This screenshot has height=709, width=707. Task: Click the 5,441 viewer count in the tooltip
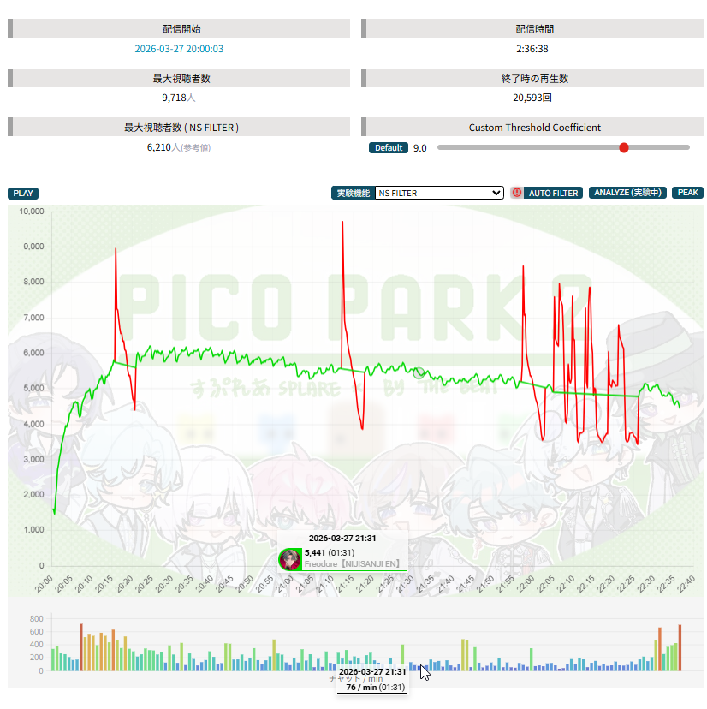point(315,552)
